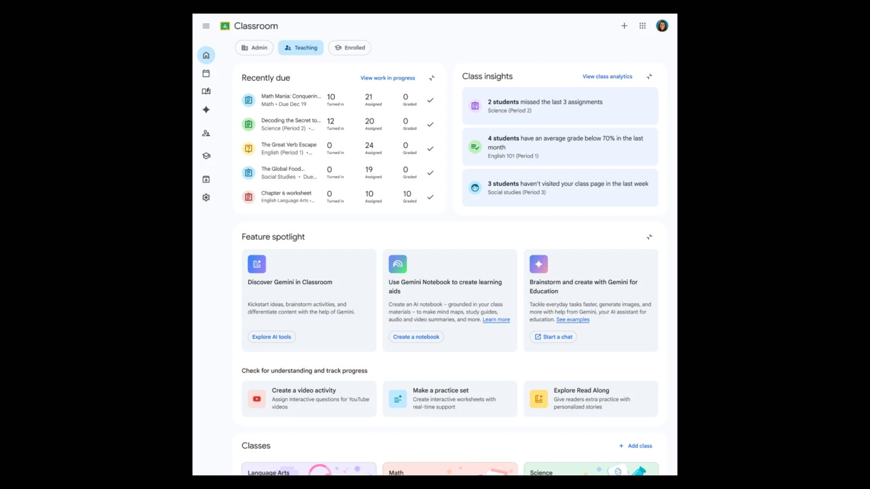Open the calendar sidebar icon
The image size is (870, 489).
click(x=206, y=73)
